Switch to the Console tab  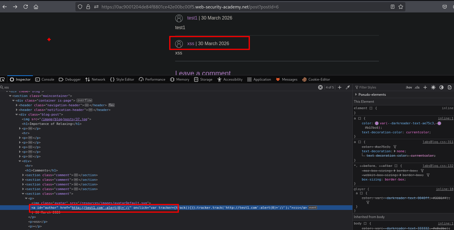(x=45, y=79)
